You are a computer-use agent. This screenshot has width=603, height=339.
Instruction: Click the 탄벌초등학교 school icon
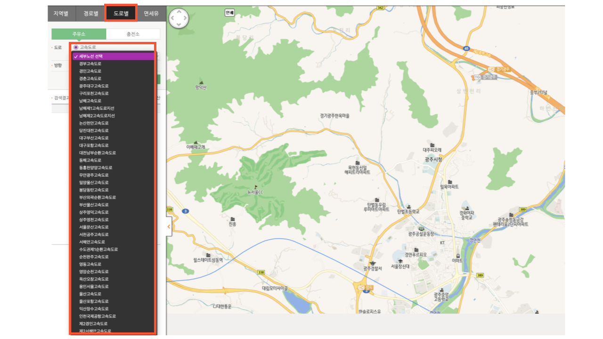[x=408, y=206]
